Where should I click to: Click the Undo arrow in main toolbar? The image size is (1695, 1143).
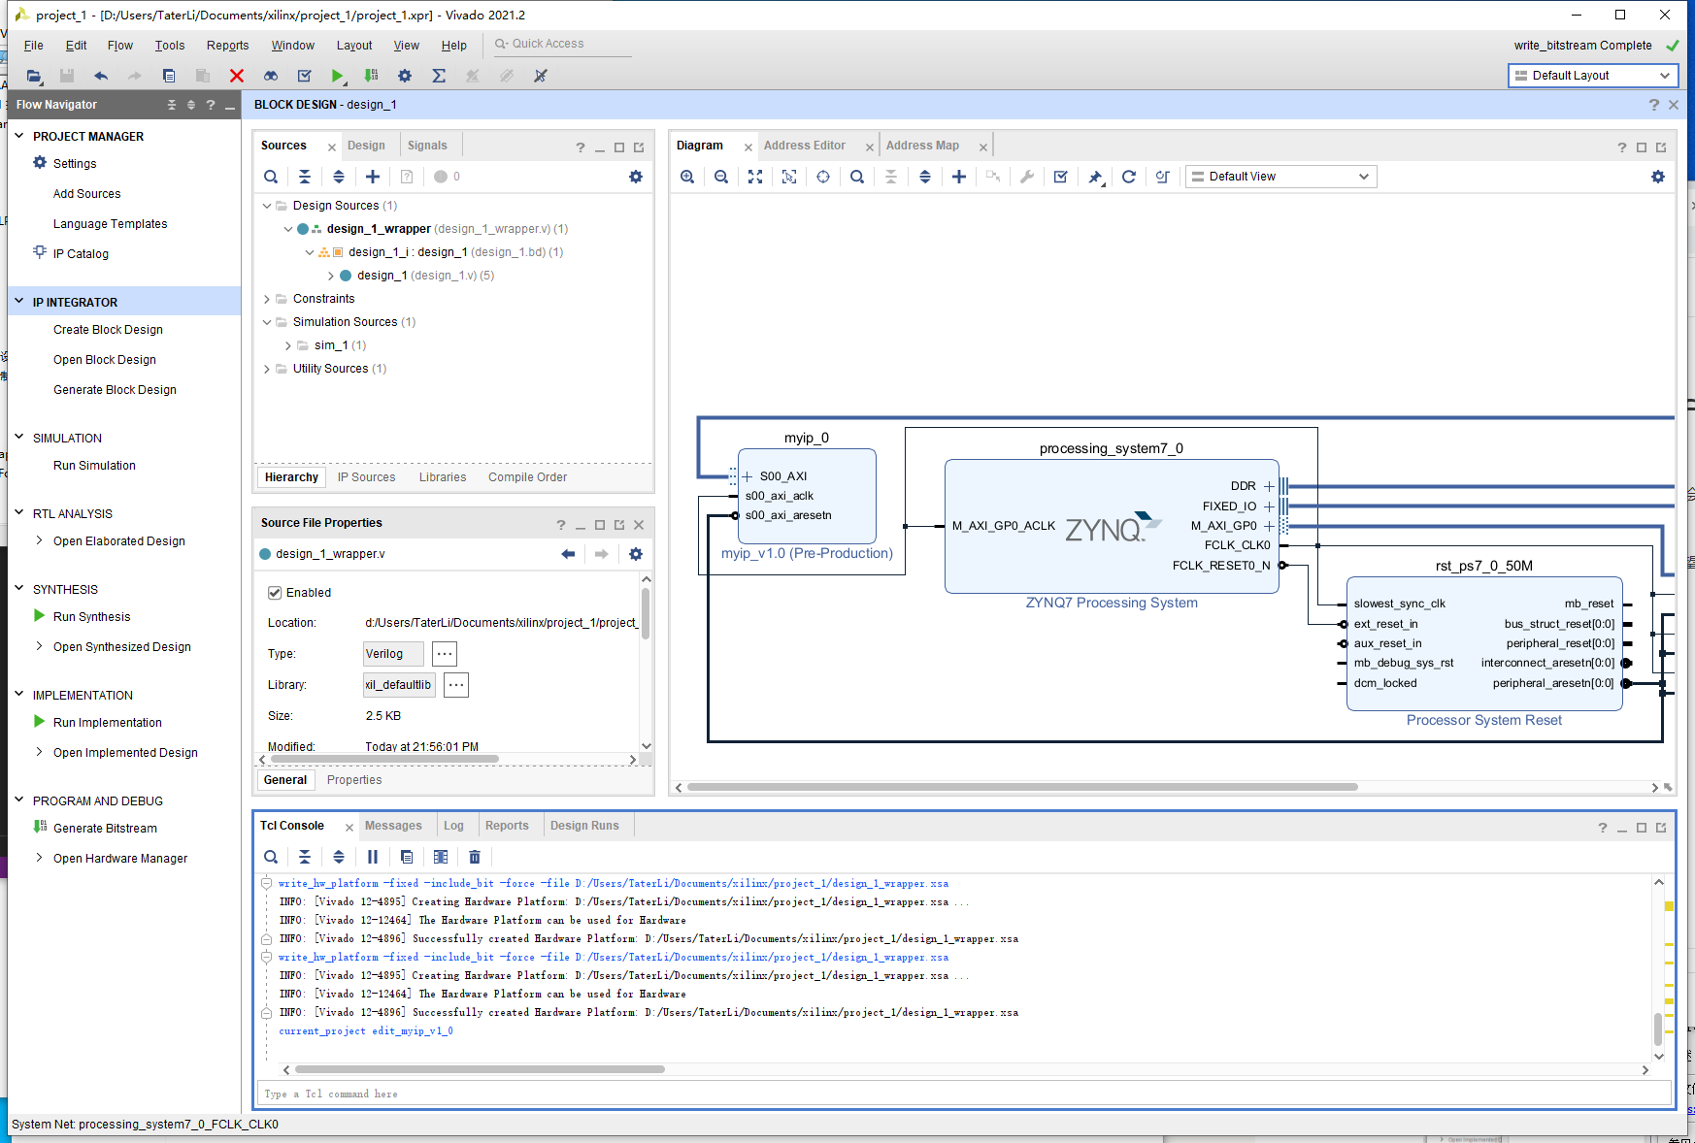101,76
